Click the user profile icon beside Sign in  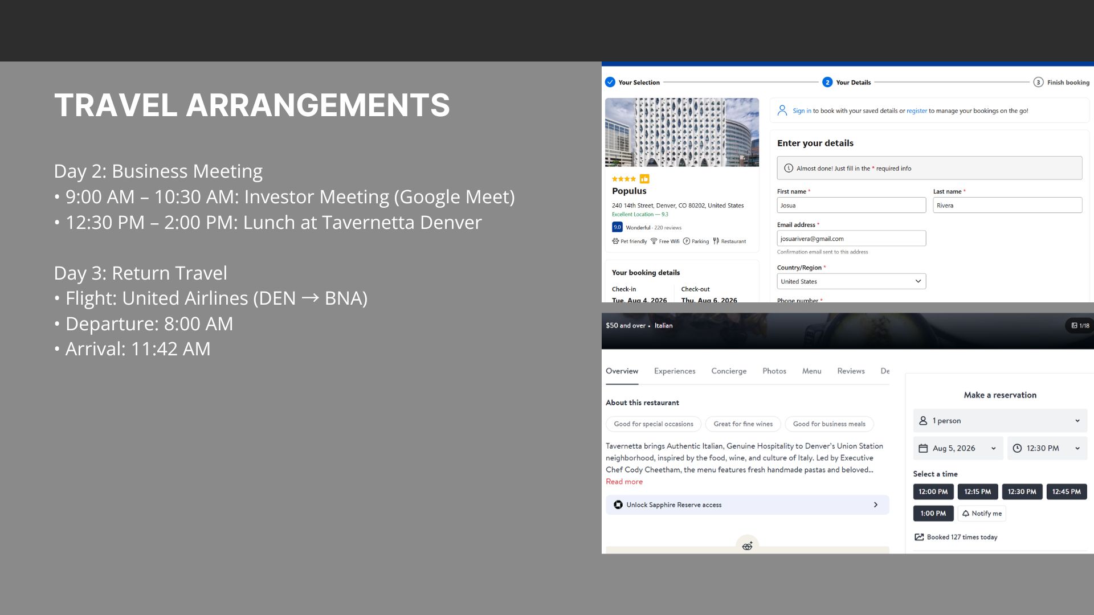coord(782,110)
